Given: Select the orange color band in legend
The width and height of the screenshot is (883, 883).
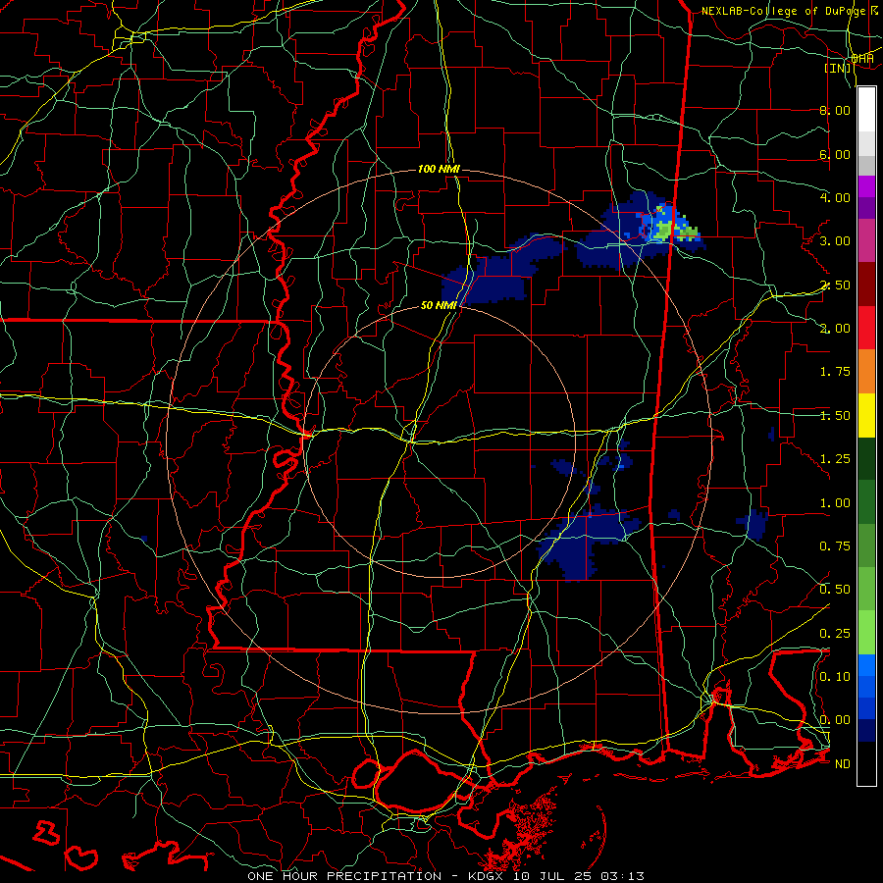Looking at the screenshot, I should 866,372.
